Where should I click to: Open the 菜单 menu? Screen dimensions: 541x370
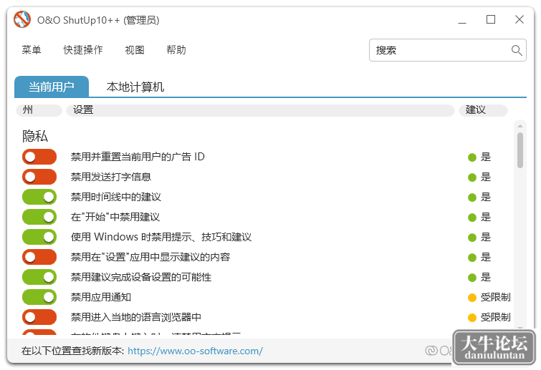(x=32, y=50)
